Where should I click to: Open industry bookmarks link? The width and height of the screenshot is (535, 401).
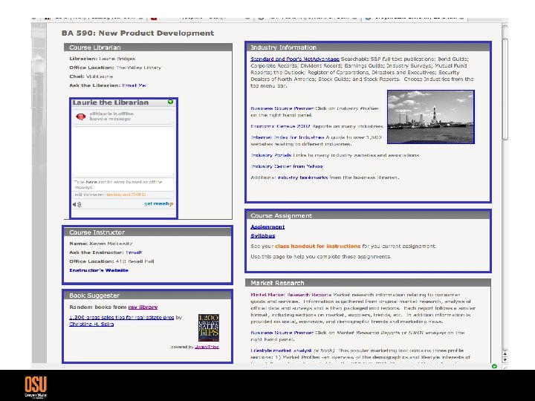[x=302, y=177]
